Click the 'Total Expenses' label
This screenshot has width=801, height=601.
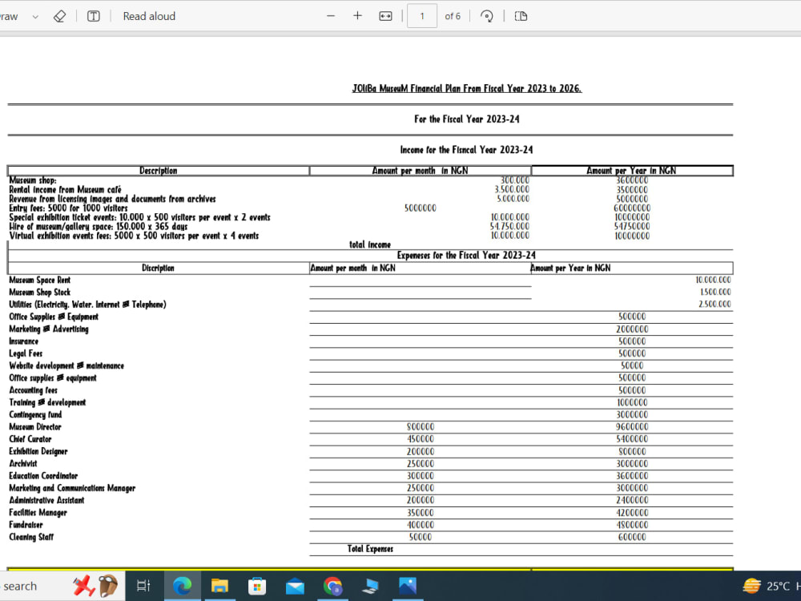click(370, 549)
